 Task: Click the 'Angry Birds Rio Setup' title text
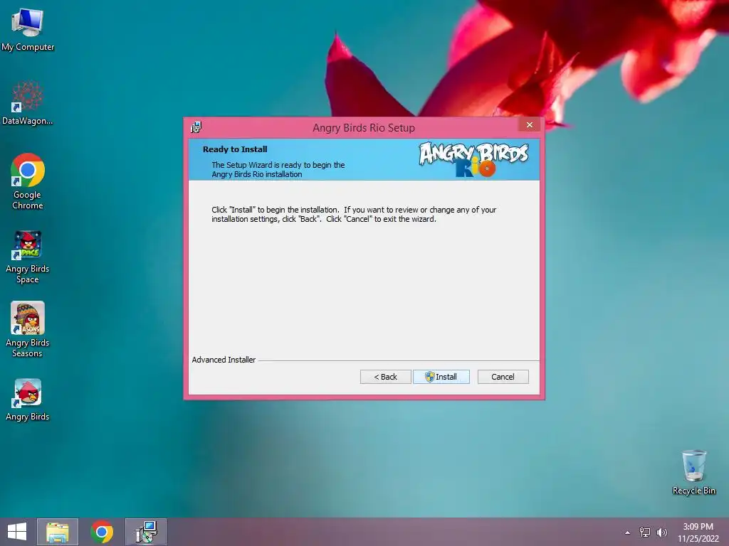click(364, 128)
